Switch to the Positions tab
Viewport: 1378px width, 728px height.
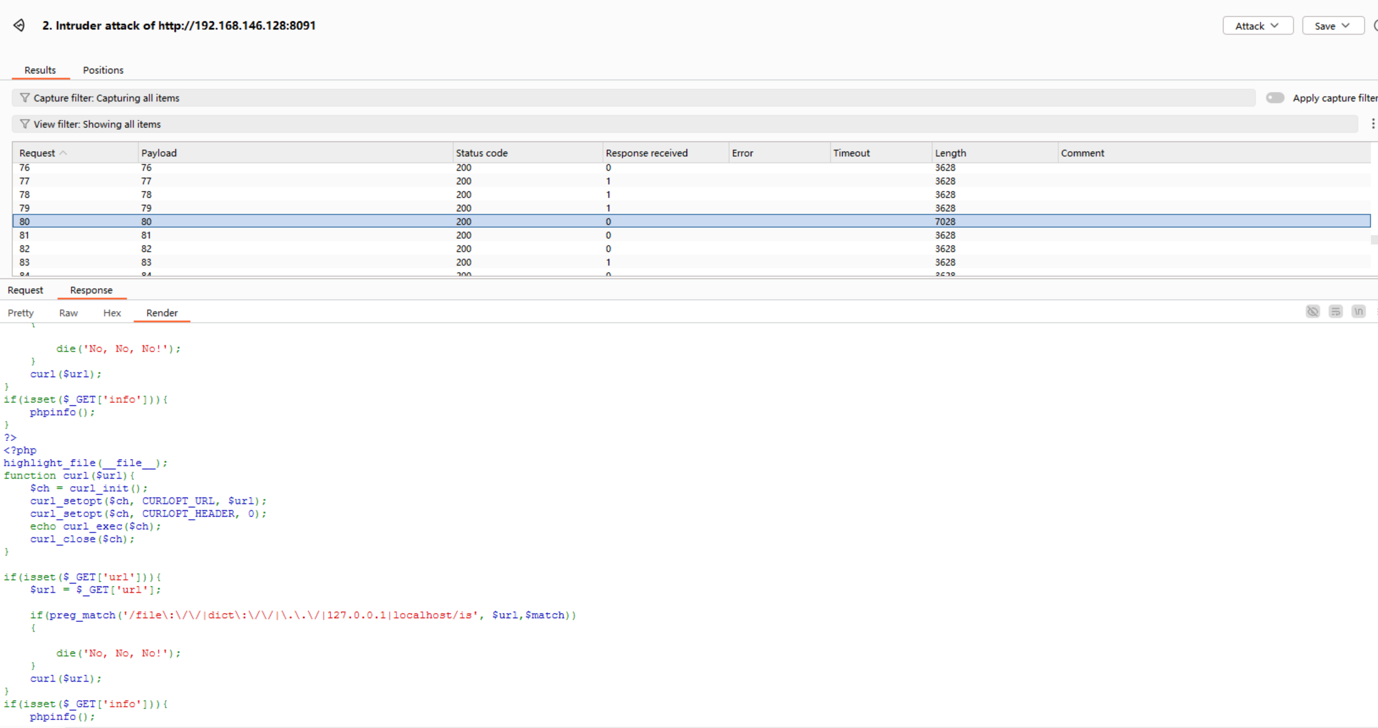(x=103, y=70)
